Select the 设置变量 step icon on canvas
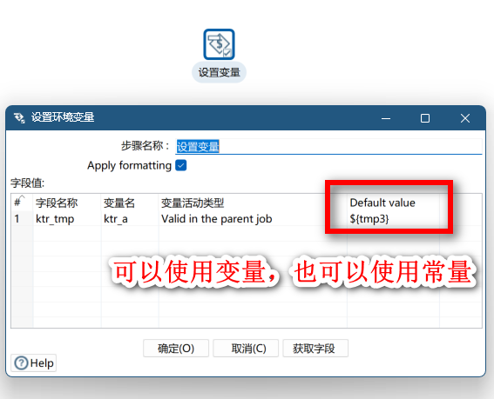This screenshot has height=399, width=494. pyautogui.click(x=219, y=44)
